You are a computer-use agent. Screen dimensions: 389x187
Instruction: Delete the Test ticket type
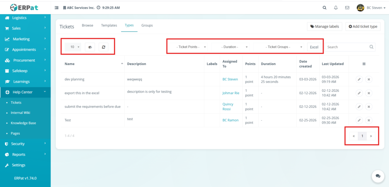click(368, 120)
